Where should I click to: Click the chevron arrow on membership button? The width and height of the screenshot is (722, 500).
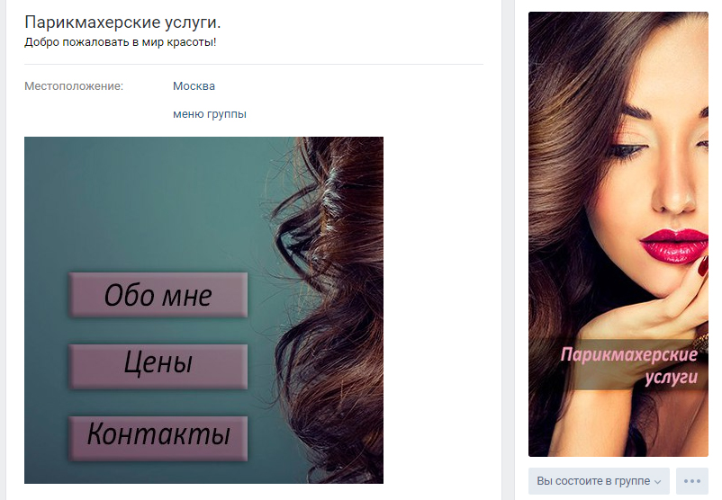[x=657, y=482]
